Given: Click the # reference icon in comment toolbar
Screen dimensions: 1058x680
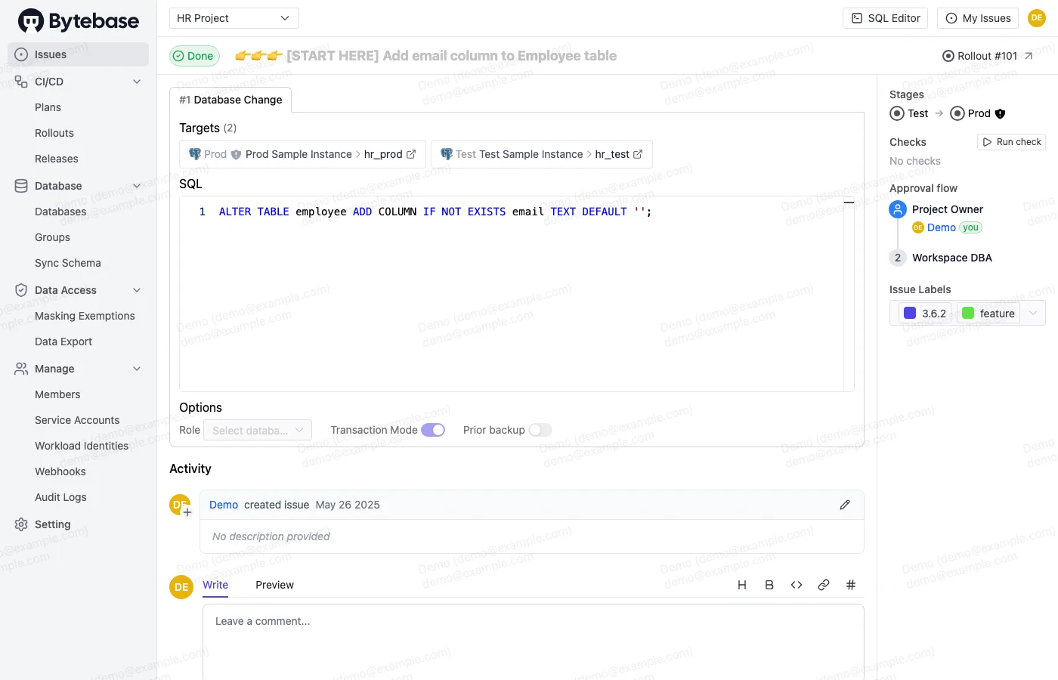Looking at the screenshot, I should (x=850, y=584).
